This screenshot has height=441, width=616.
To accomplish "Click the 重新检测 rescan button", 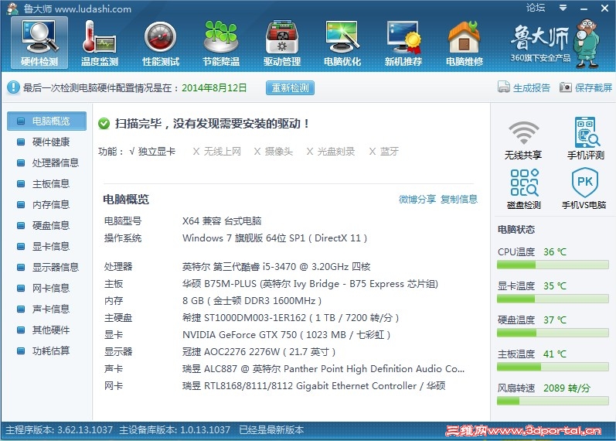I will (290, 87).
